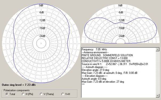Click the Max Gain at elevation 27 deg line
The image size is (161, 100).
pyautogui.click(x=103, y=82)
